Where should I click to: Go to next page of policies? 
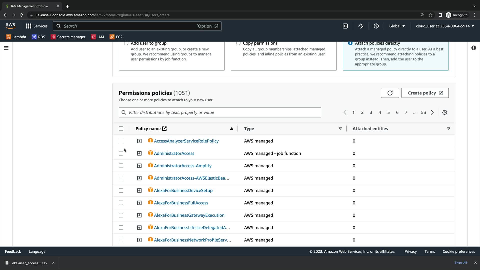tap(432, 112)
